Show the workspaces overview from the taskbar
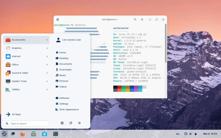This screenshot has width=221, height=138. [13, 134]
